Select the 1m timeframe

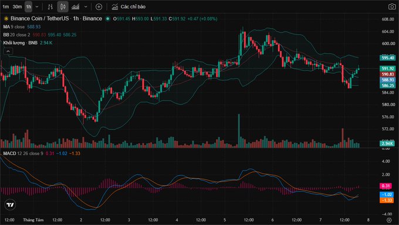pos(6,7)
